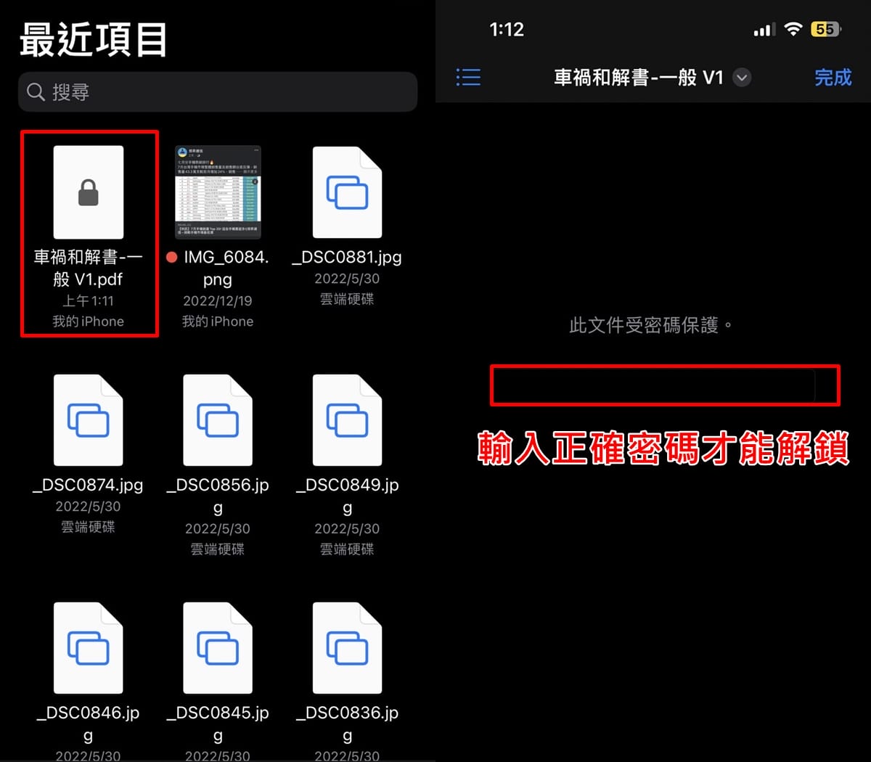Select the 車禍和解書-一般 V1.pdf filename label
Viewport: 871px width, 762px height.
(89, 268)
